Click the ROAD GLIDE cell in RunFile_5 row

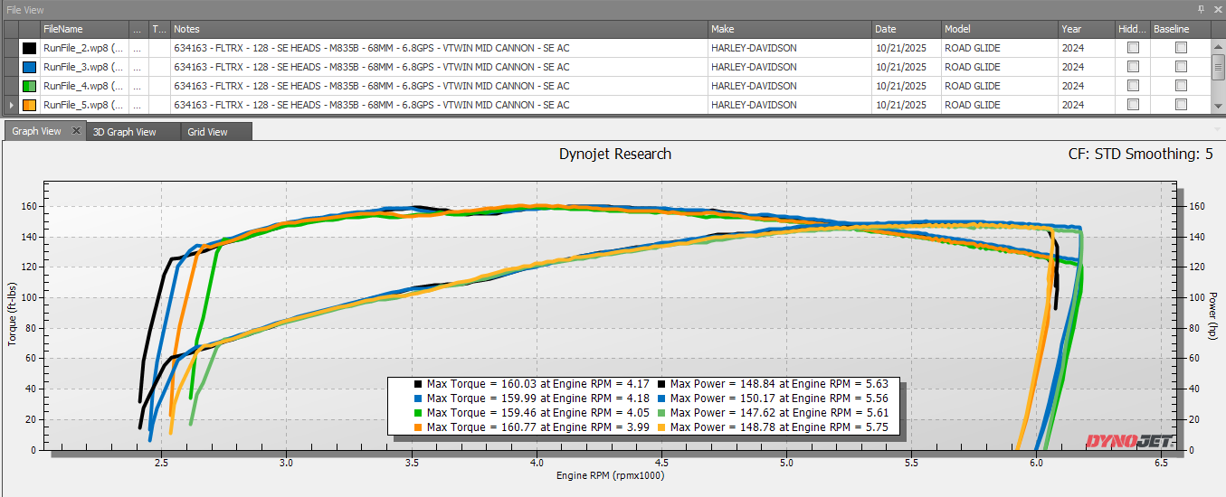(x=1000, y=105)
